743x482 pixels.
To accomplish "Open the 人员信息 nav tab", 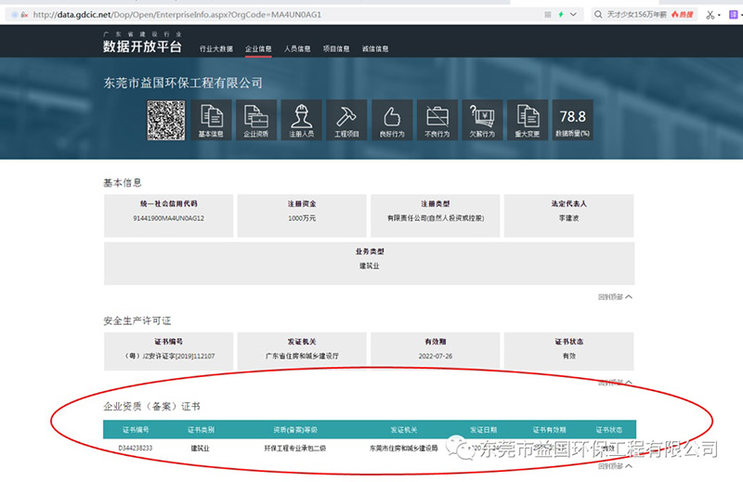I will (297, 49).
